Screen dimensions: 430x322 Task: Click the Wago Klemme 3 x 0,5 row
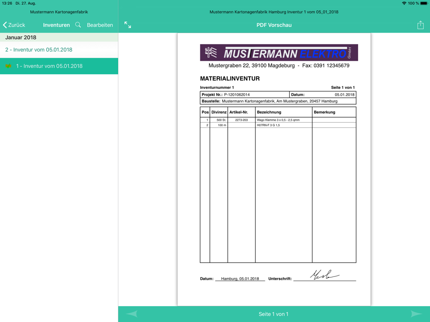click(278, 120)
